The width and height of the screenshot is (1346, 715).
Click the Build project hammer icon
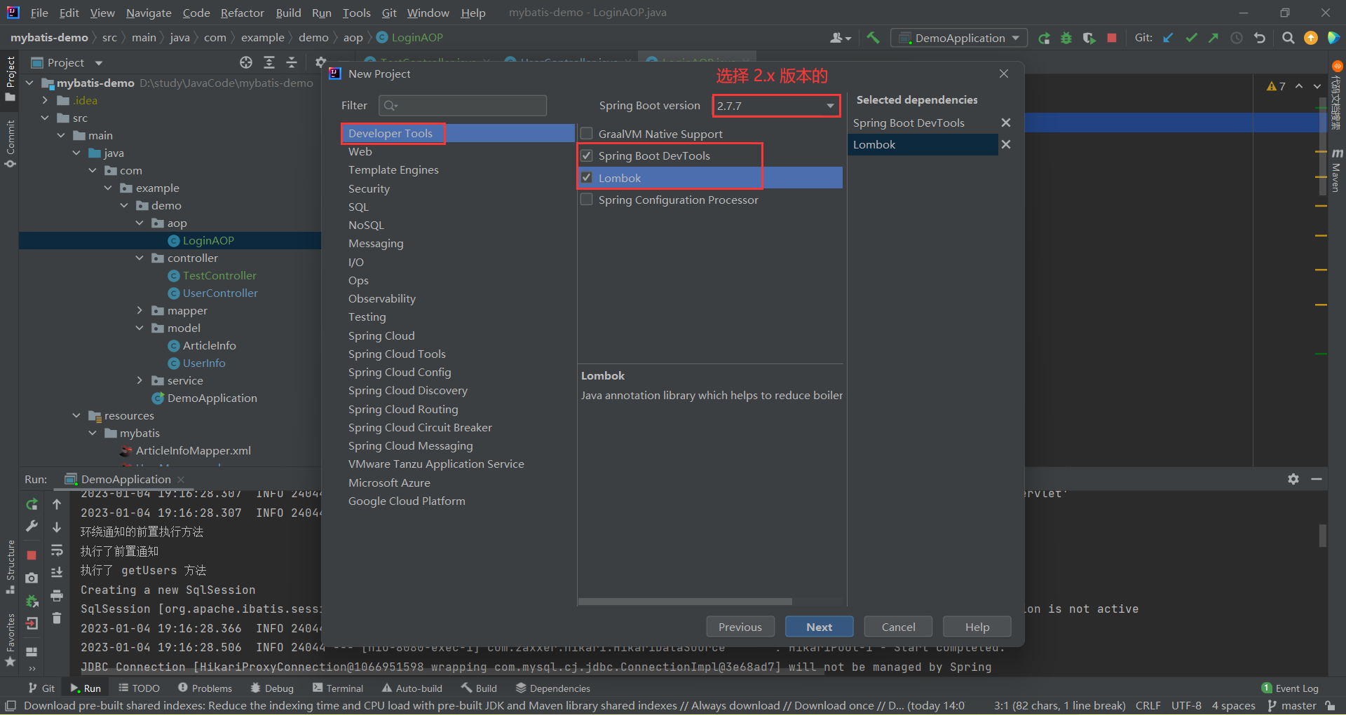873,38
